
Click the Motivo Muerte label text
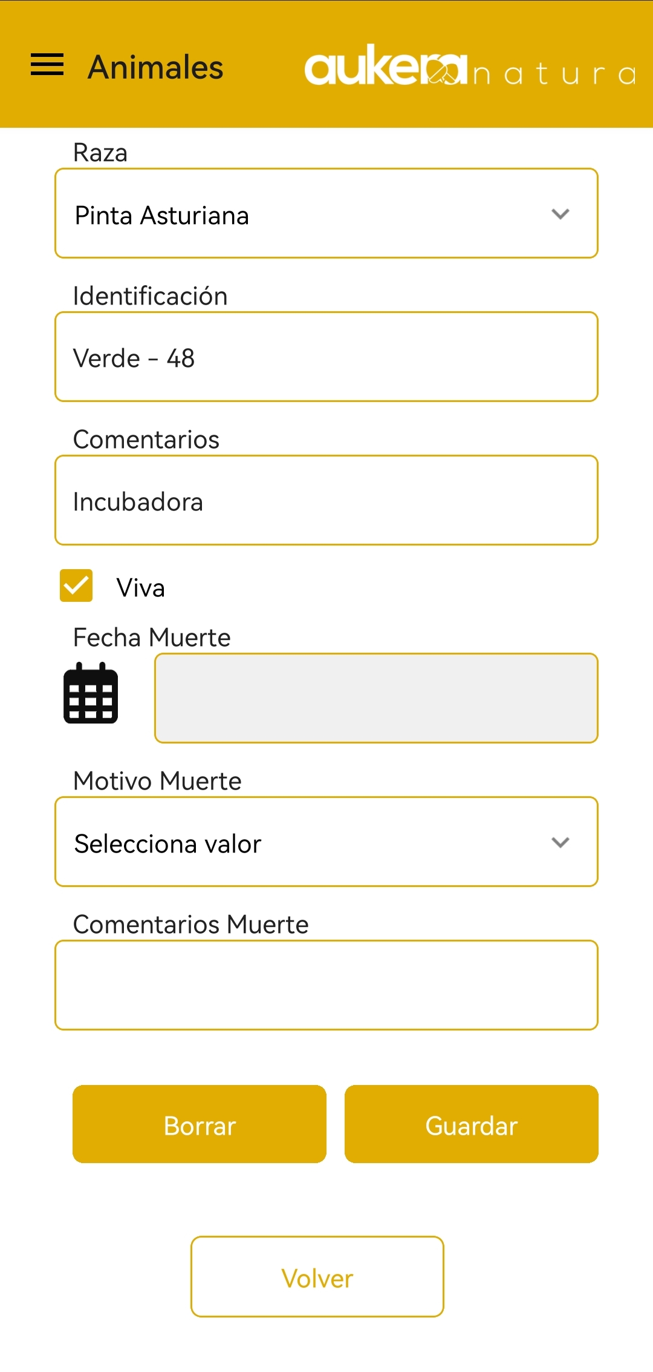pos(157,781)
